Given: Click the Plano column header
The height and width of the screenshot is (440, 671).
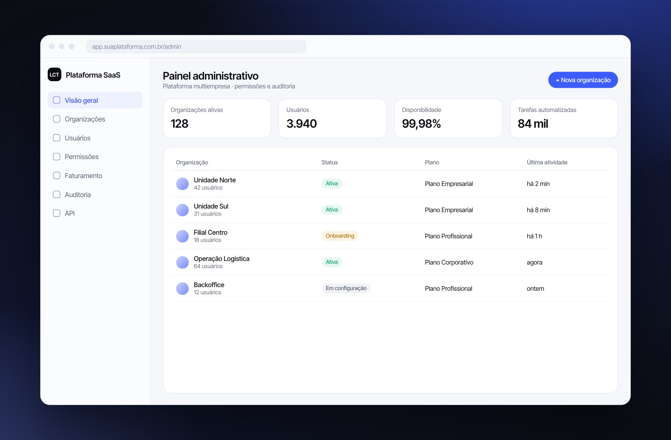Looking at the screenshot, I should 432,162.
